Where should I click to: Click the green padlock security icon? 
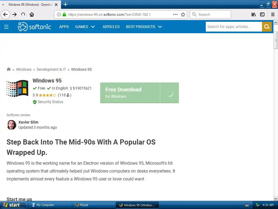pyautogui.click(x=64, y=14)
